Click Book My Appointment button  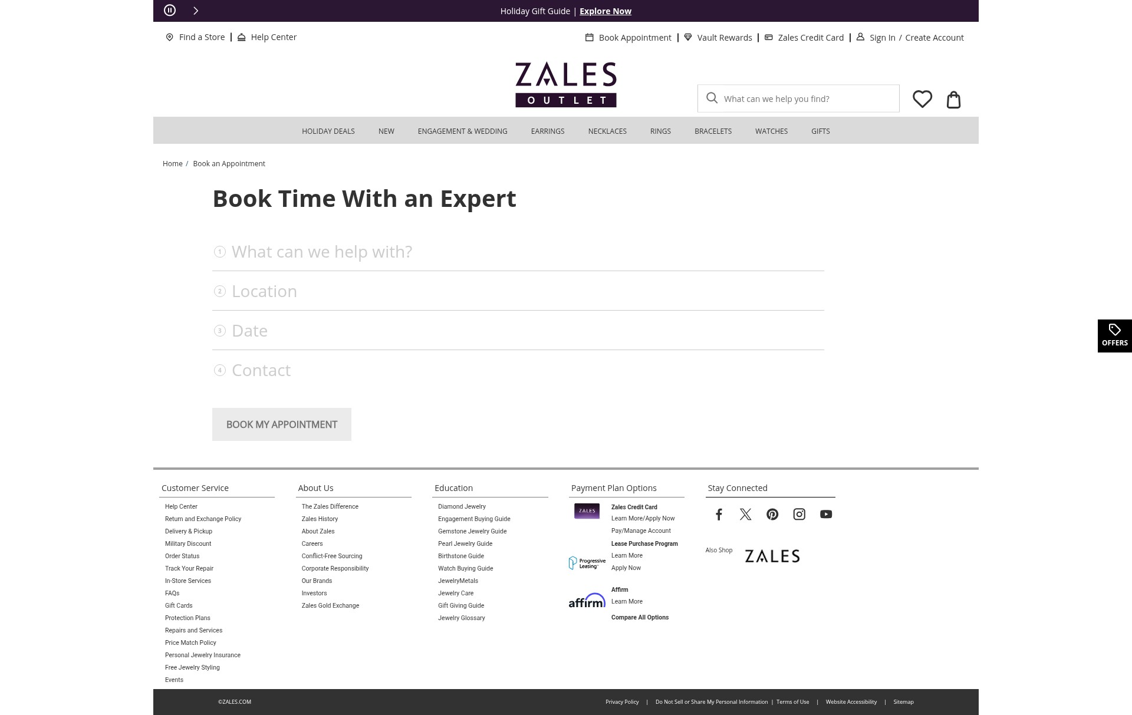pyautogui.click(x=282, y=424)
